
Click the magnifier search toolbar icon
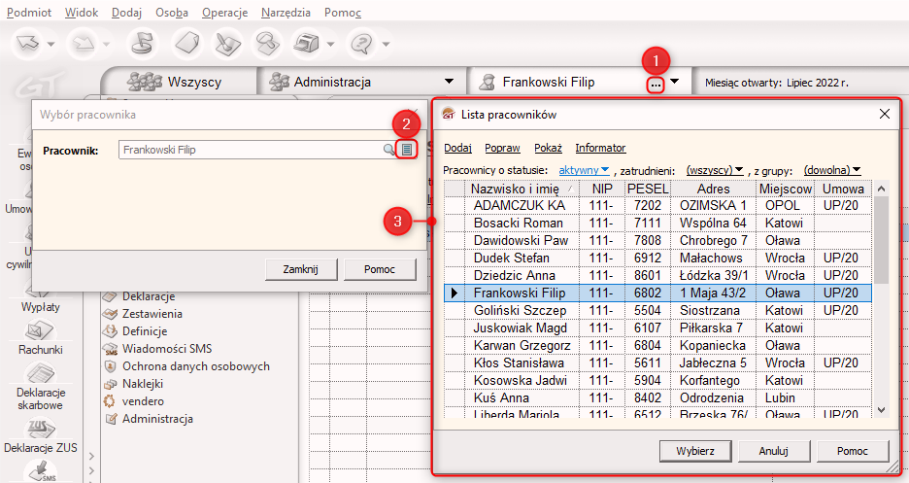click(x=267, y=44)
